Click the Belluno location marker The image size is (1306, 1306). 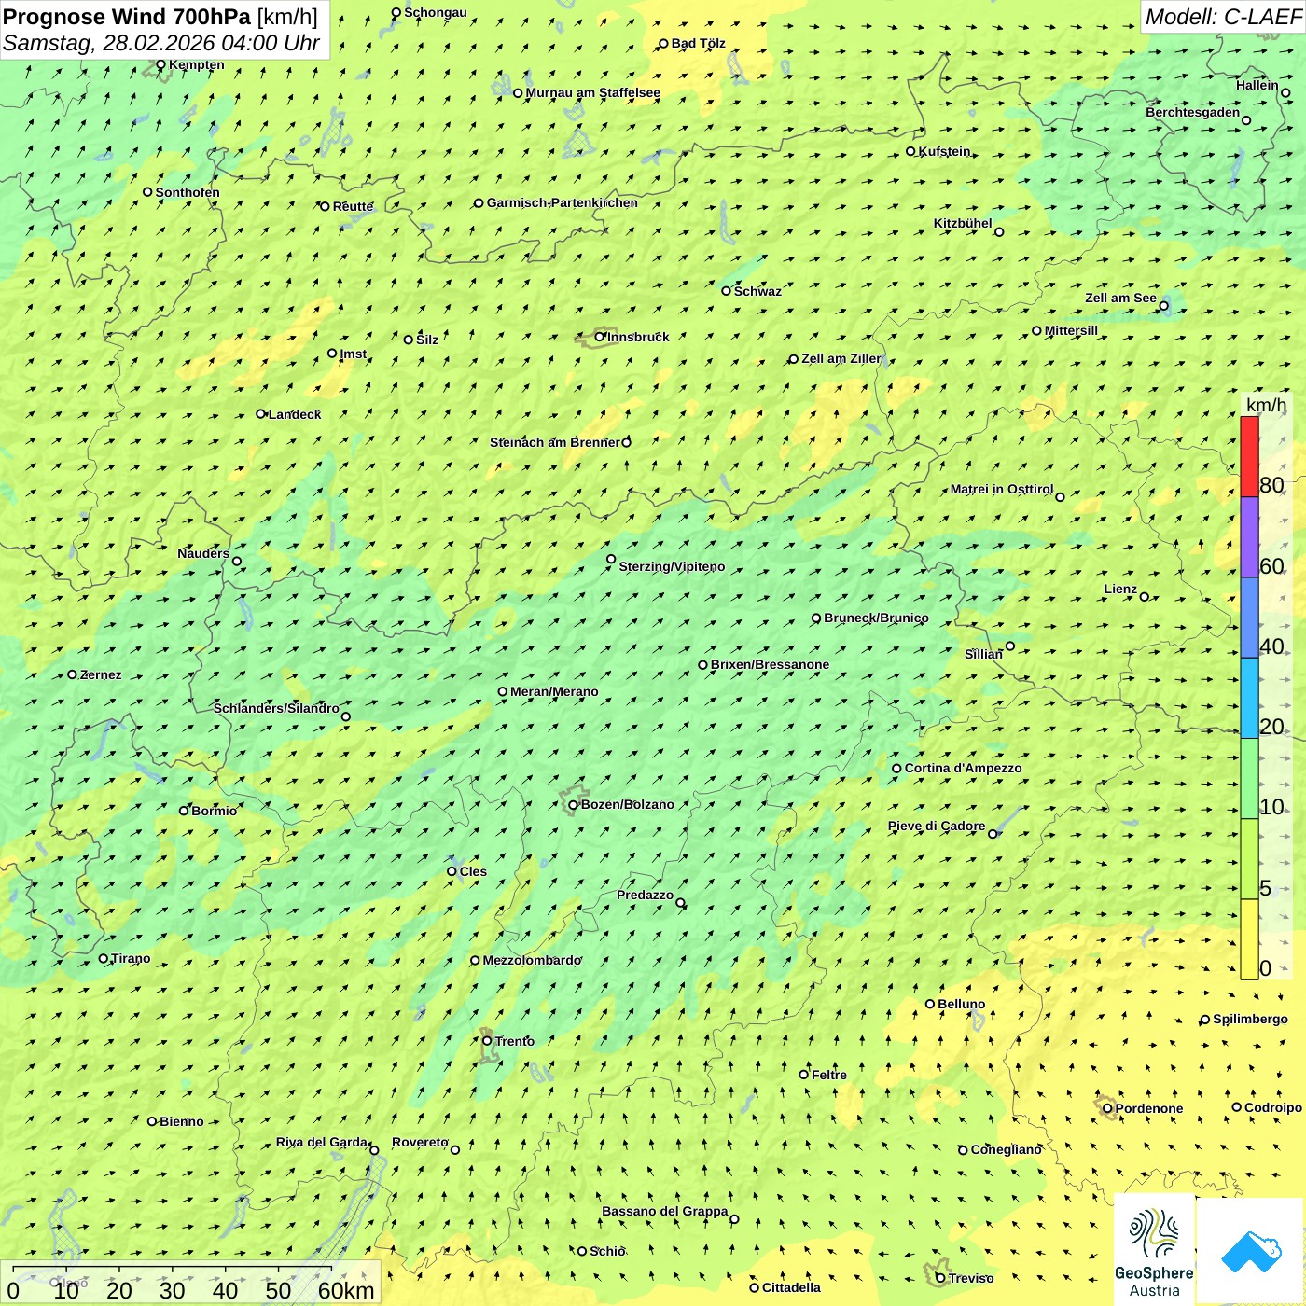tap(930, 1004)
